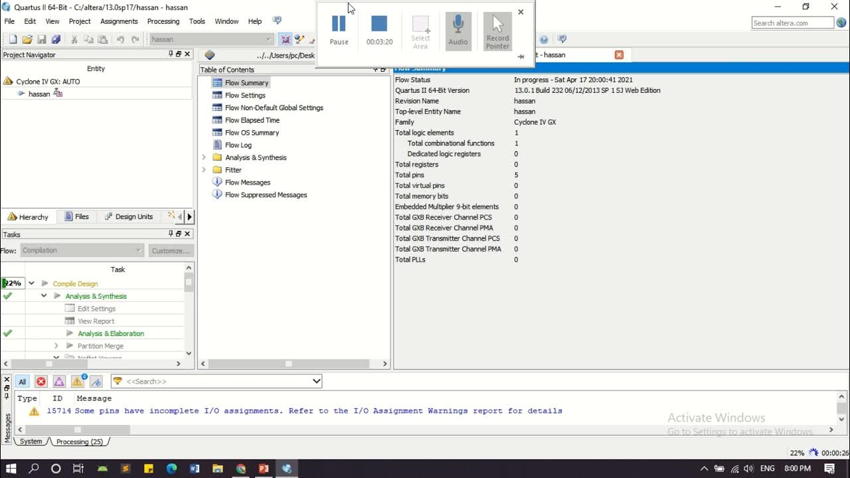Click the Save All toolbar icon

click(x=56, y=39)
